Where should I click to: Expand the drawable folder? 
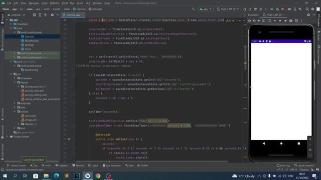click(15, 78)
